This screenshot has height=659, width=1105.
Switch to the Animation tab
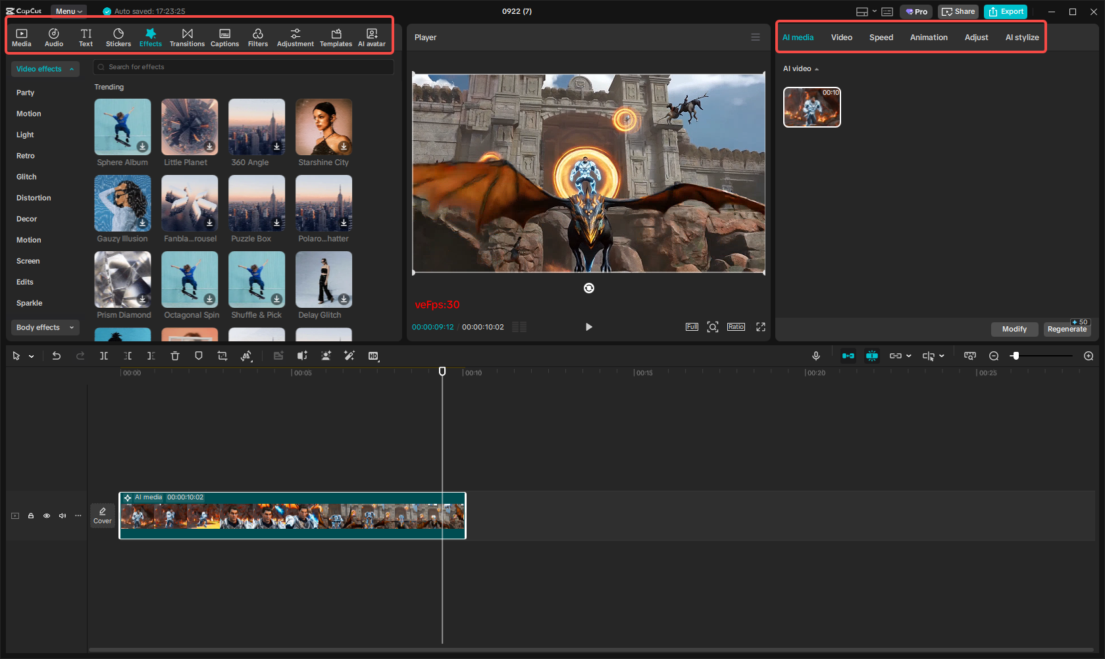pos(929,37)
